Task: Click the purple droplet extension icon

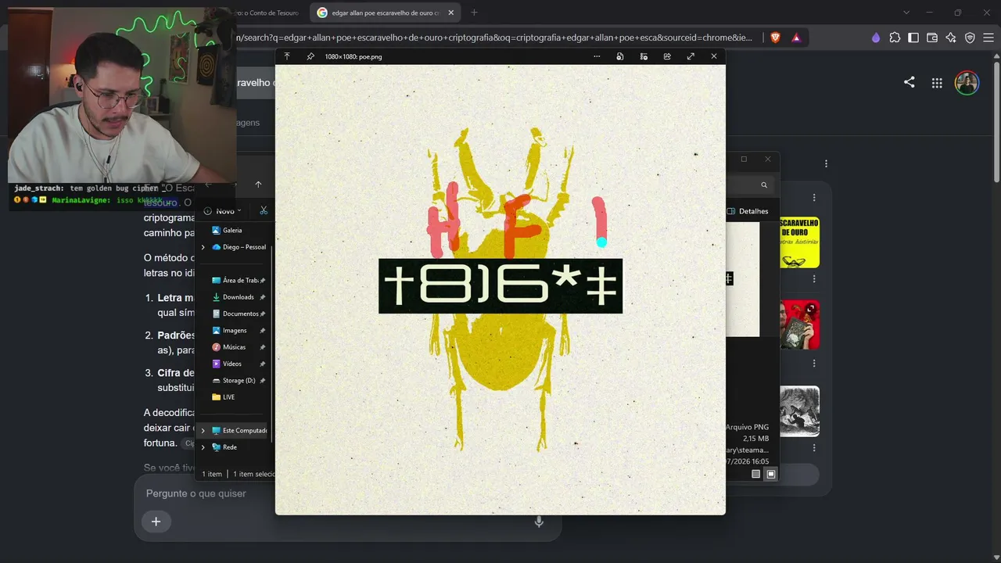Action: [876, 38]
